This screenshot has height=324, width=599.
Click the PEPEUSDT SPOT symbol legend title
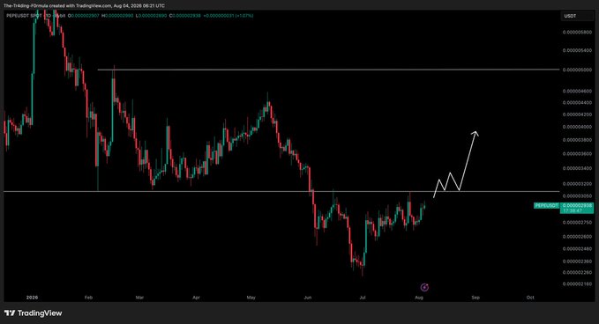click(24, 16)
